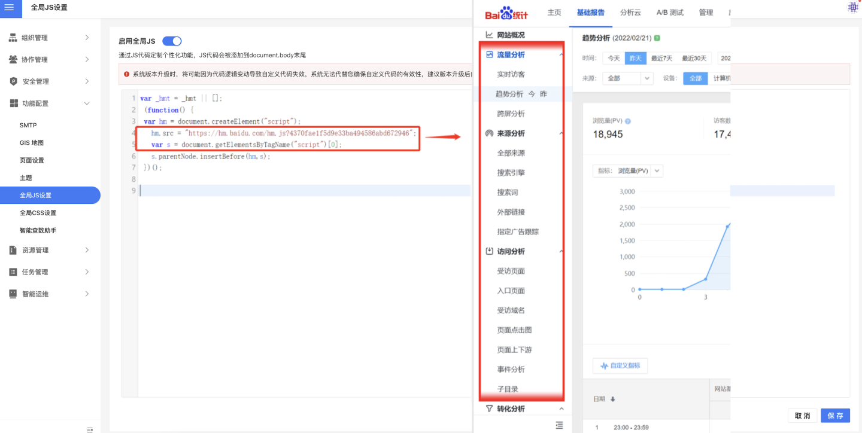Expand the 协作管理 menu chevron
Screen dimensions: 862x433
pyautogui.click(x=87, y=60)
